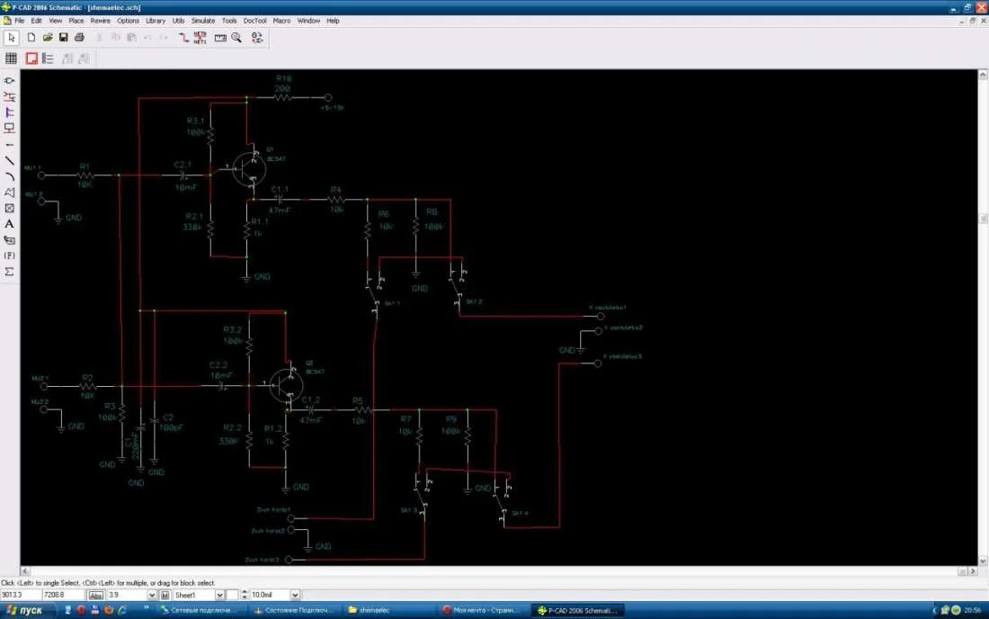Select the Place Arc tool
The image size is (989, 619).
[x=10, y=176]
